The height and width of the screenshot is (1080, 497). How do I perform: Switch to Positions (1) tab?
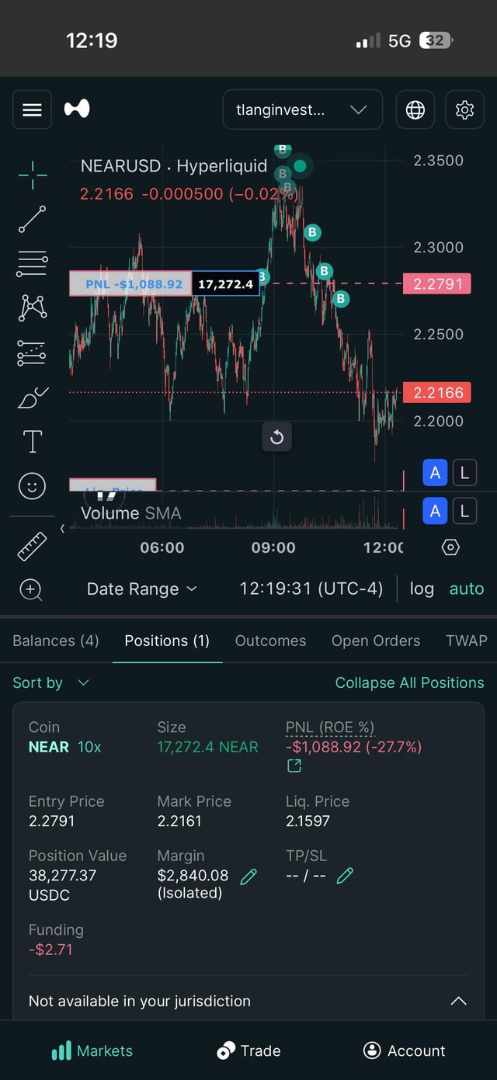click(167, 641)
